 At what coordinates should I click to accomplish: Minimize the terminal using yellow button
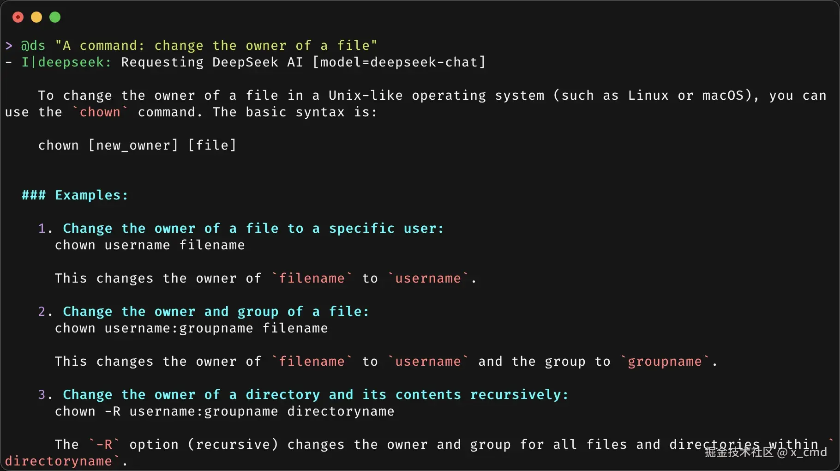coord(36,17)
